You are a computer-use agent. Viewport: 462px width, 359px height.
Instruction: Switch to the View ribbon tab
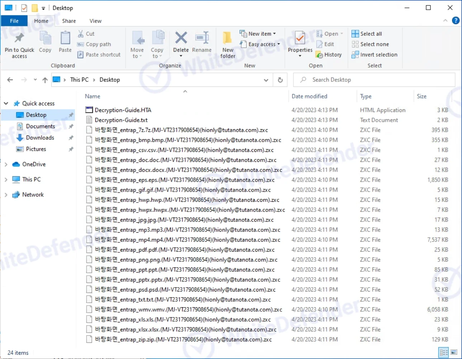point(95,21)
